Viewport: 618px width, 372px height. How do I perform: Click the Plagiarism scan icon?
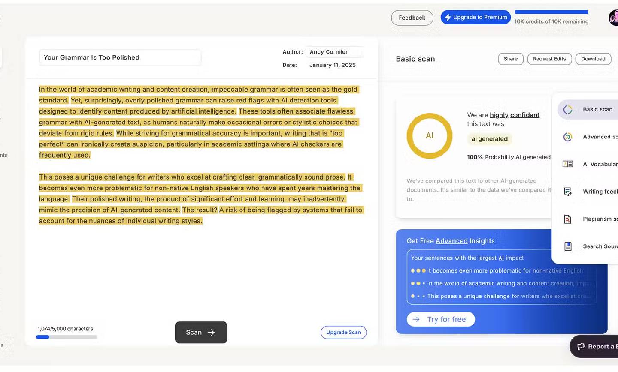(568, 219)
